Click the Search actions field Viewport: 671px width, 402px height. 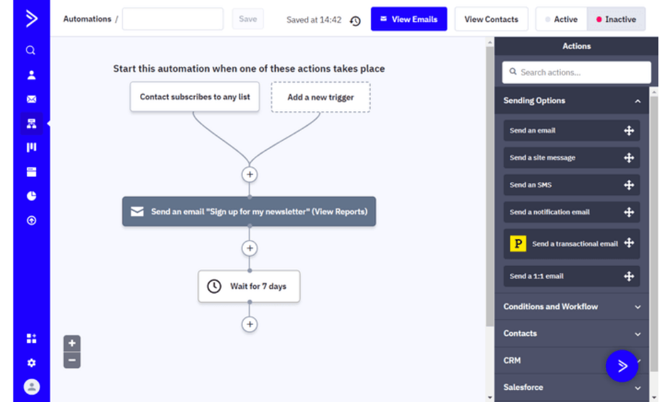tap(576, 72)
